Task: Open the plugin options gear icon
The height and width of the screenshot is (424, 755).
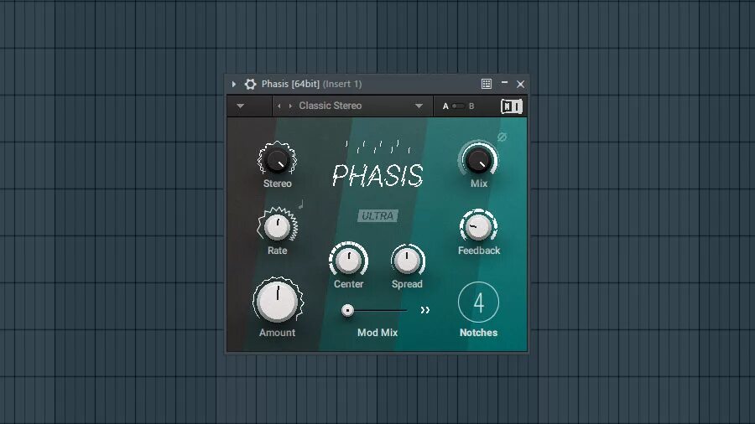Action: (x=250, y=84)
